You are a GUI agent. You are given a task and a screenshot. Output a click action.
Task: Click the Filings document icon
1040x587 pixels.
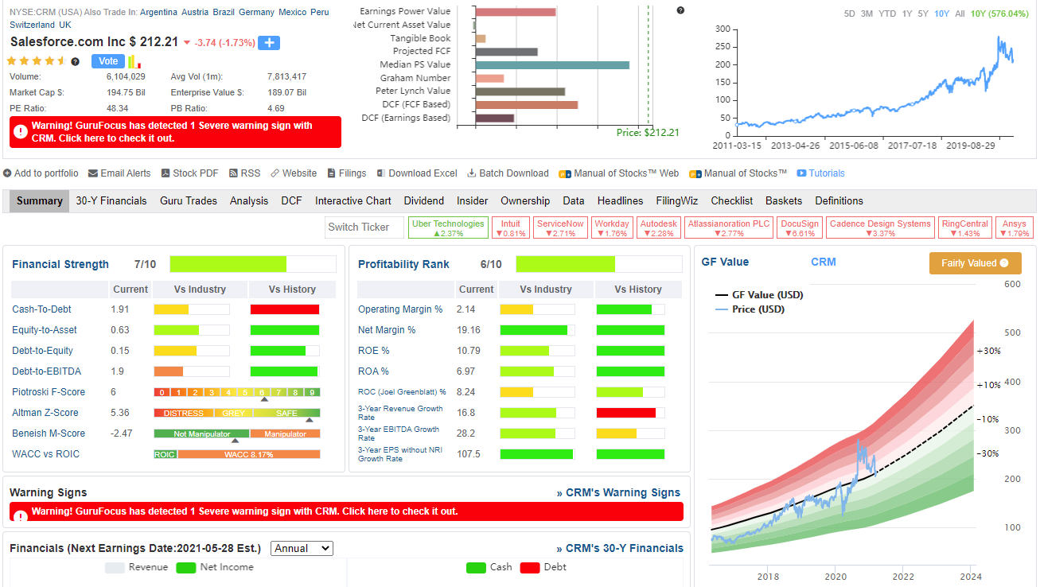click(x=331, y=173)
